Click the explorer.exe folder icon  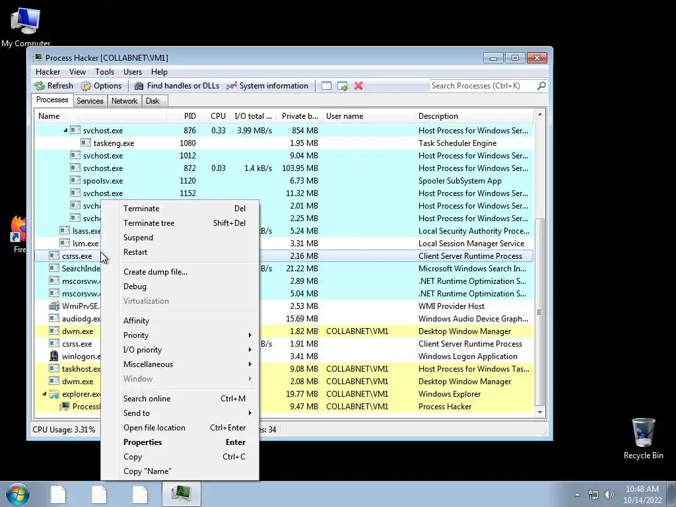coord(54,393)
